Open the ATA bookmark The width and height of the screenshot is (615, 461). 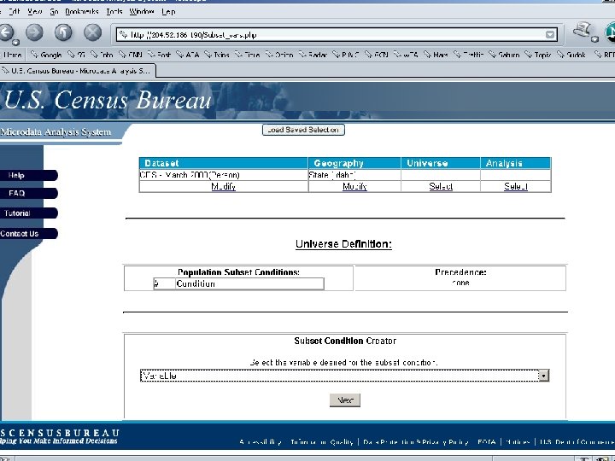[x=187, y=55]
